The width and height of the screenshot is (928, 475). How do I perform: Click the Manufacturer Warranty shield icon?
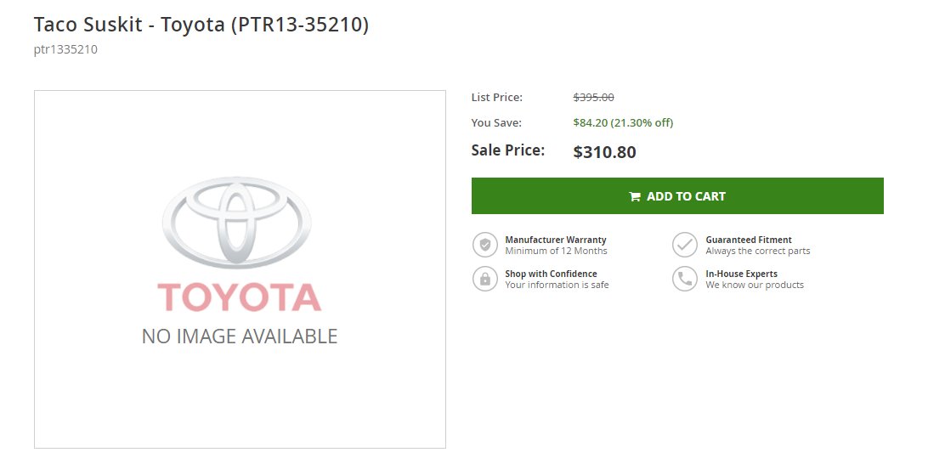[484, 245]
